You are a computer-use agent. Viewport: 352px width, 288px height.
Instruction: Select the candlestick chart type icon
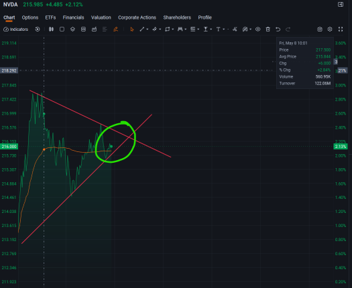pos(51,29)
